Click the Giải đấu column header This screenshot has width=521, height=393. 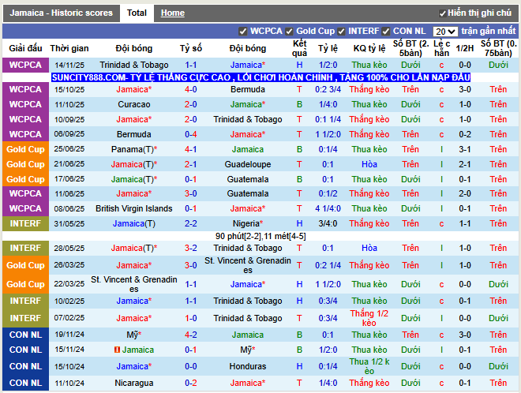coord(25,48)
